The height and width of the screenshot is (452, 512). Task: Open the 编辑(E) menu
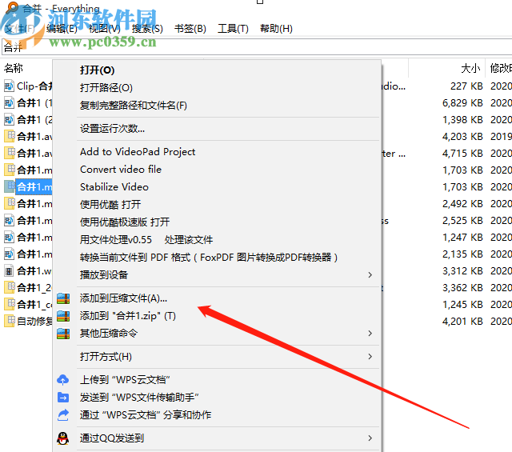tap(62, 29)
